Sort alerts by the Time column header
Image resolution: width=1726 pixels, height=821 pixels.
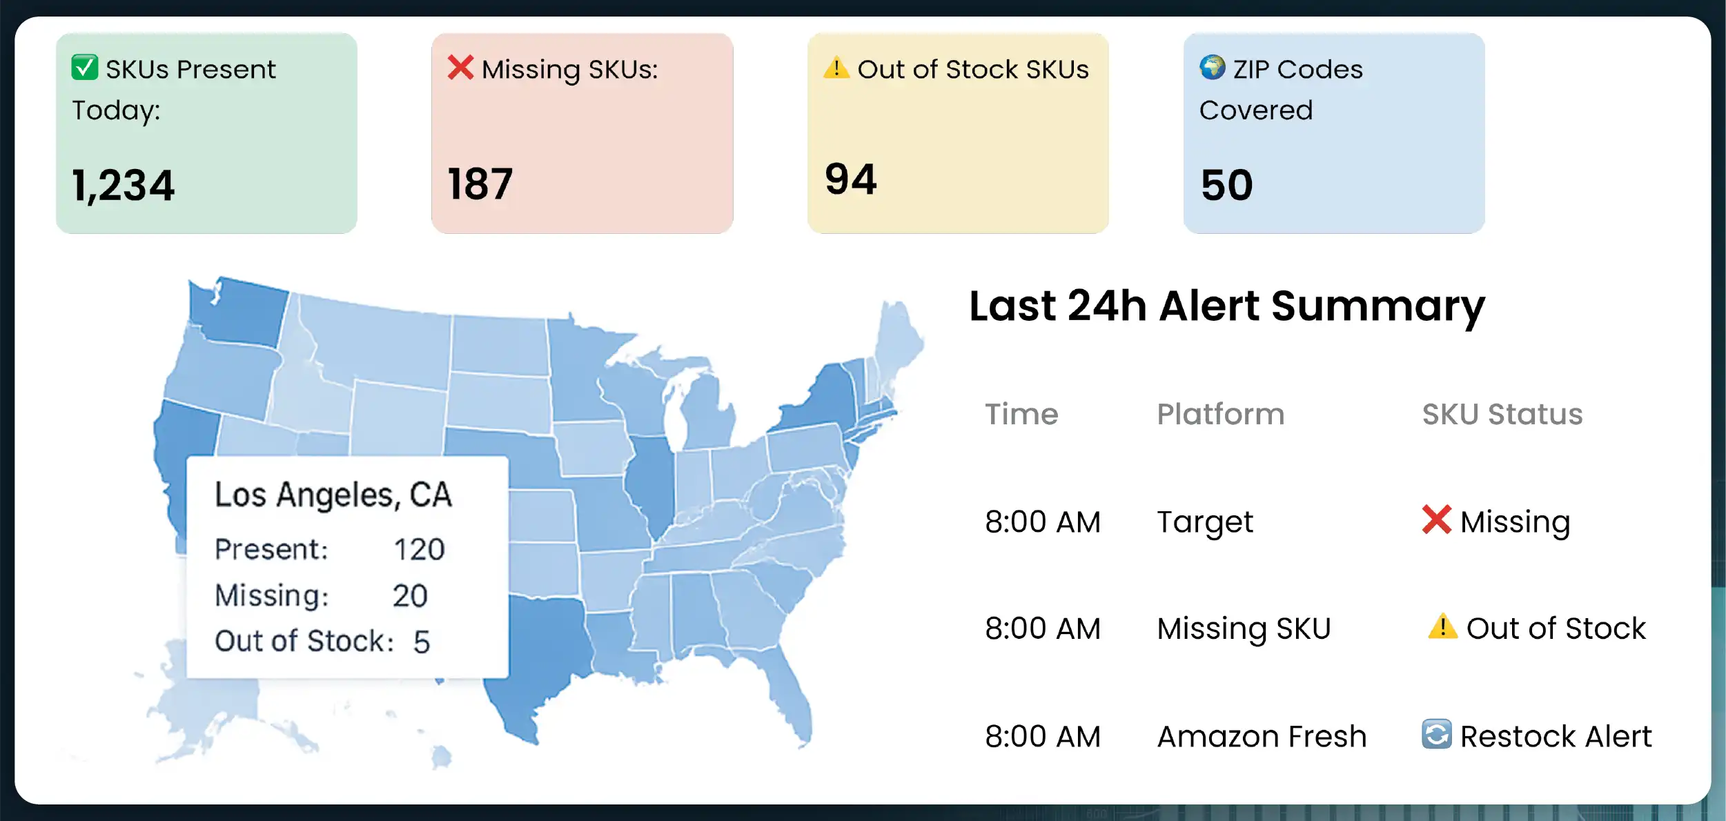[x=1021, y=415]
